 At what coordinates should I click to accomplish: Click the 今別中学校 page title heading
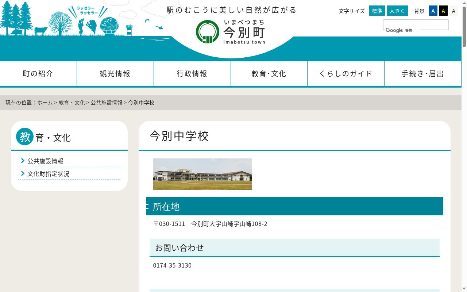click(179, 136)
